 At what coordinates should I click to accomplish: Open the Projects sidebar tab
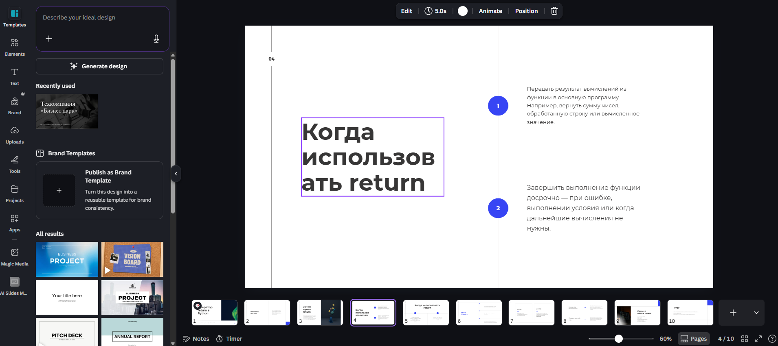(15, 194)
